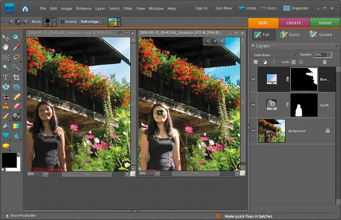The height and width of the screenshot is (220, 341).
Task: Select the Spot Healing bandage tool
Action: (16, 97)
